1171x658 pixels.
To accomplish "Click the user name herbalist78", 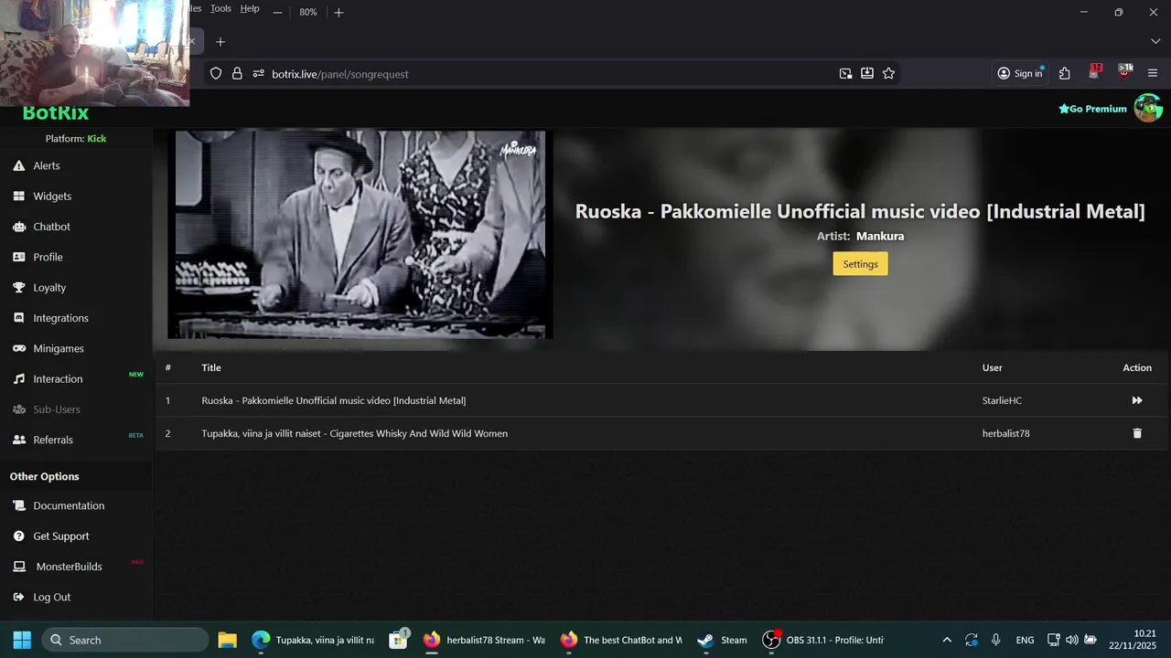I will pyautogui.click(x=1006, y=433).
